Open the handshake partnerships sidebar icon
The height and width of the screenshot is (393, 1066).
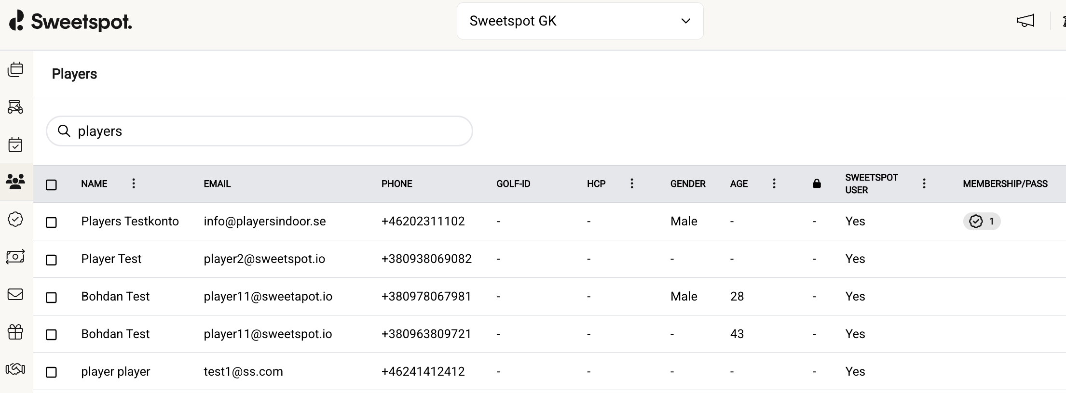click(15, 369)
